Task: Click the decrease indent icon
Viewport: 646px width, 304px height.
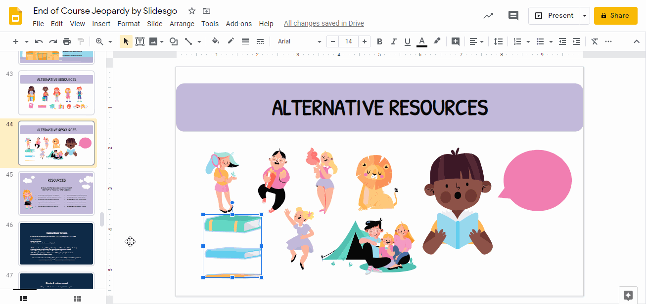Action: (562, 41)
